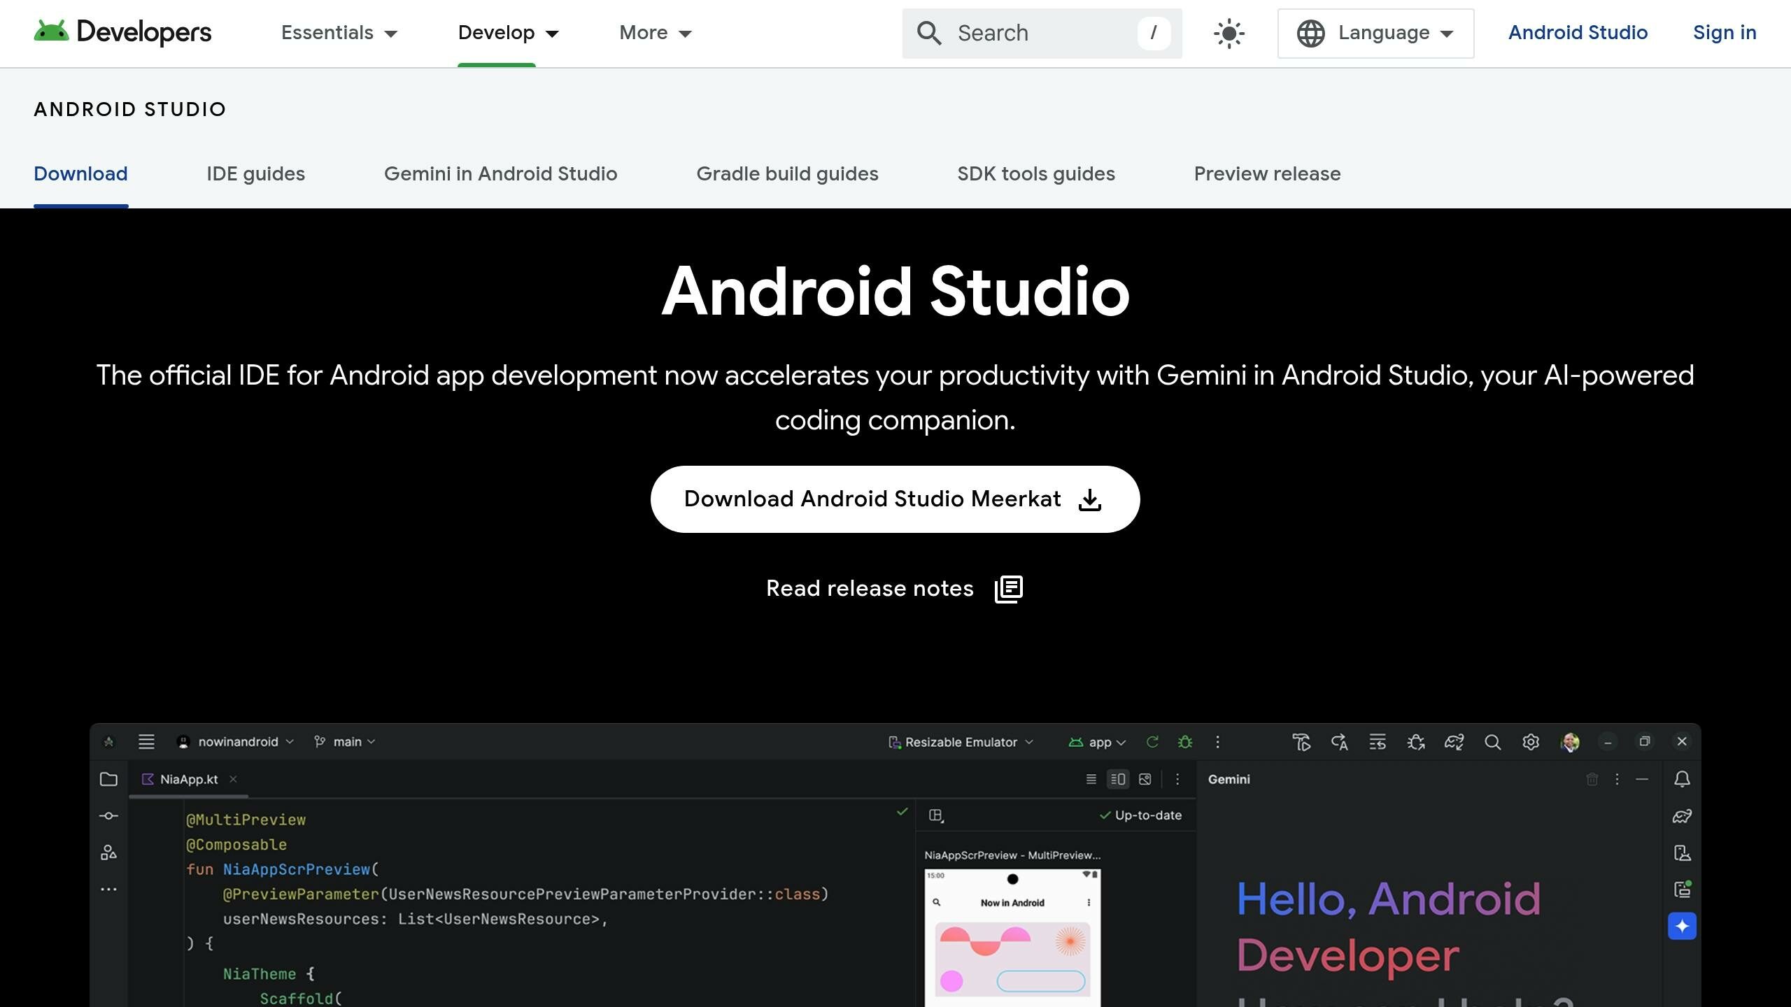Click Download Android Studio Meerkat button
Screen dimensions: 1791x1007
point(895,499)
